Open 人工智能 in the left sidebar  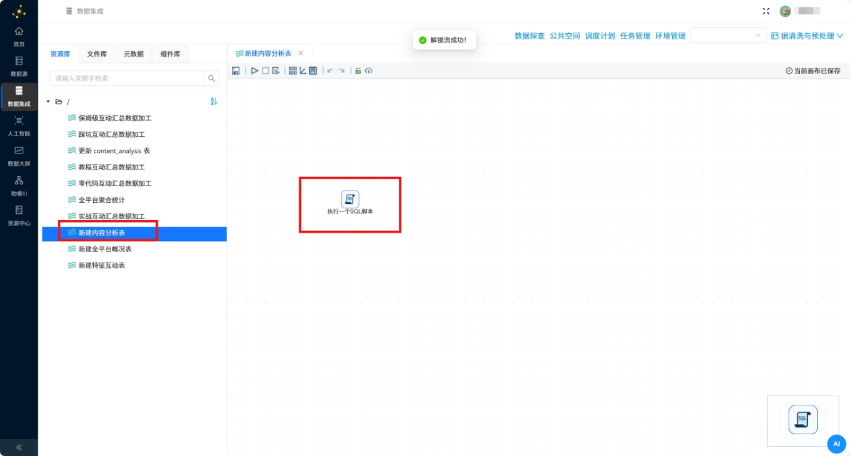tap(19, 126)
